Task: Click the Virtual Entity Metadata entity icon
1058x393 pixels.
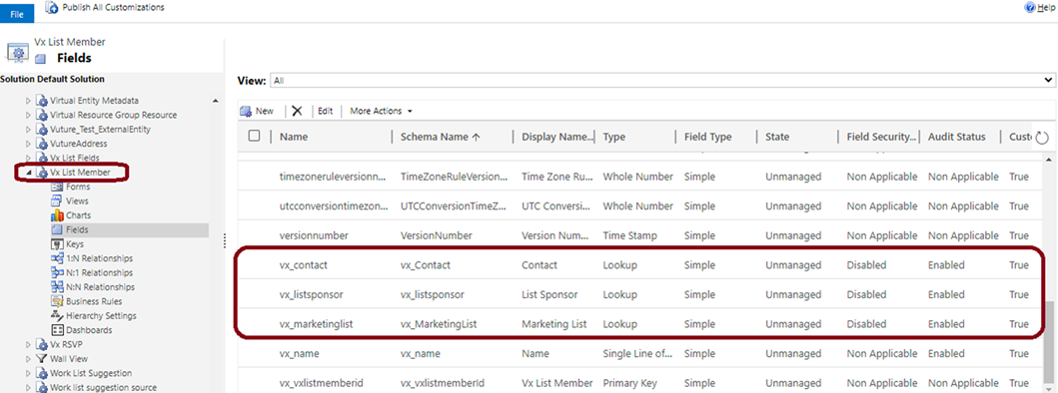Action: pyautogui.click(x=43, y=101)
